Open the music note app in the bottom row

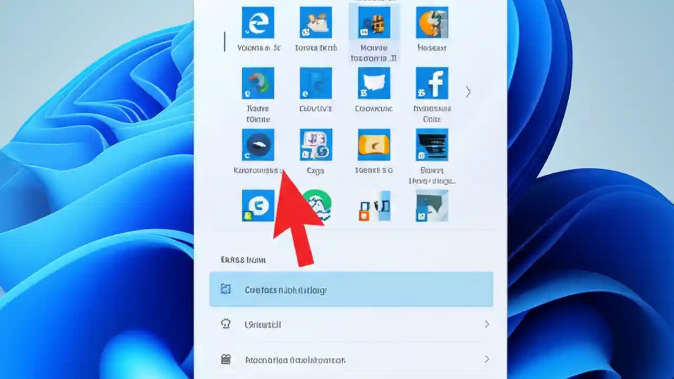coord(374,205)
